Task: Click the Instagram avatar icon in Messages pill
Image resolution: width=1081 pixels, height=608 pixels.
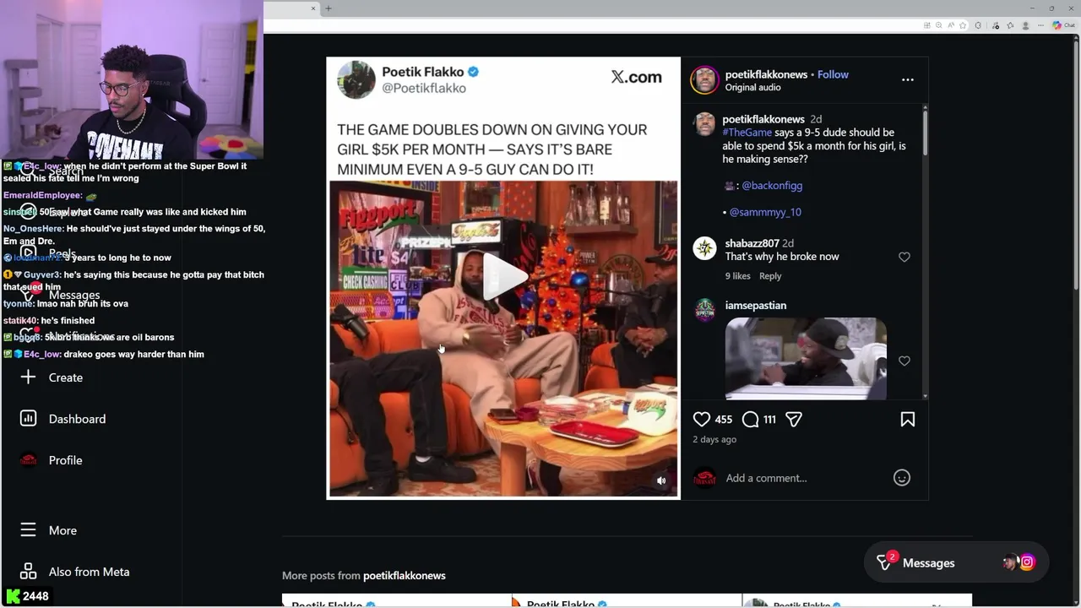Action: (x=1027, y=562)
